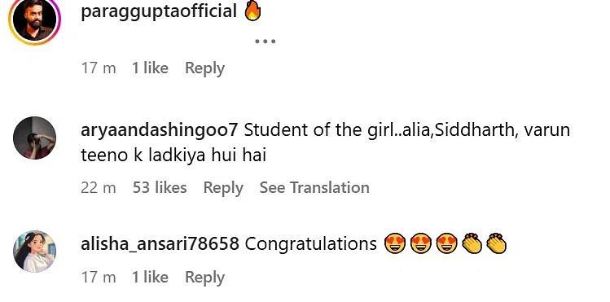
Task: Click the 22 m timestamp on aryaandashingoo7's comment
Action: pyautogui.click(x=99, y=188)
